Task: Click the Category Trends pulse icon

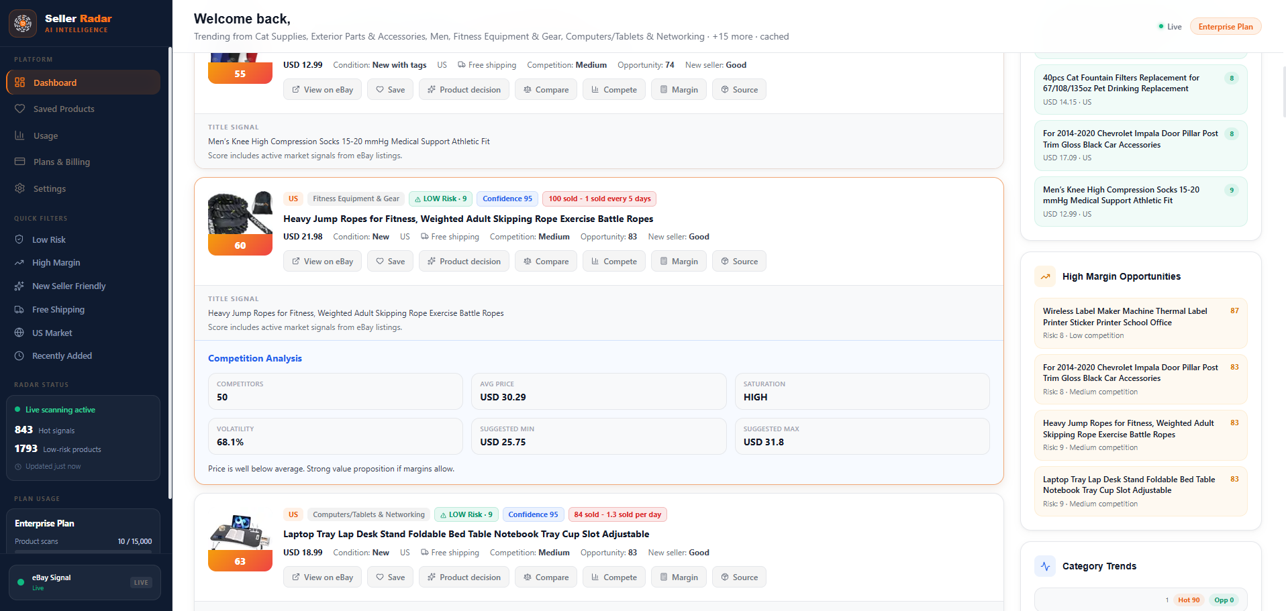Action: 1045,566
